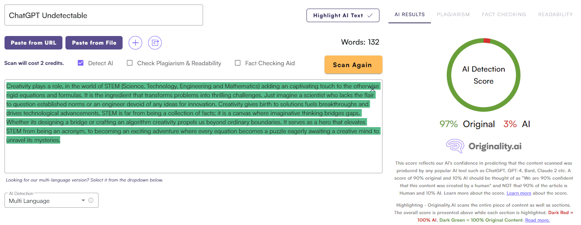Screen dimensions: 581x225
Task: Click the Dark Red = 100% AI legend
Action: pos(495,216)
